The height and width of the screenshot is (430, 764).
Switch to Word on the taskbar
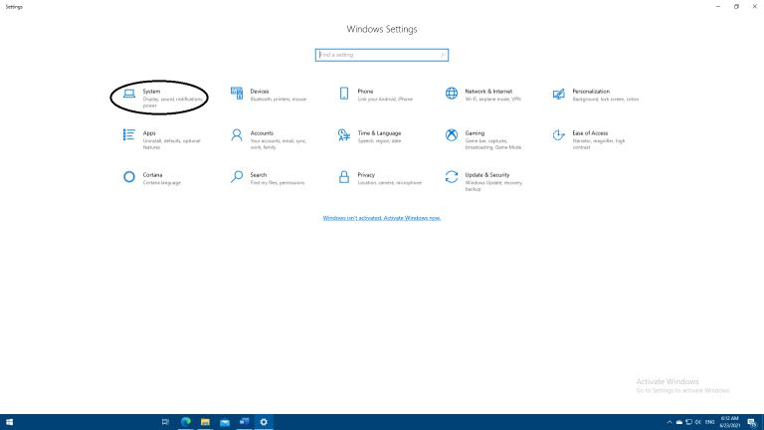click(244, 422)
